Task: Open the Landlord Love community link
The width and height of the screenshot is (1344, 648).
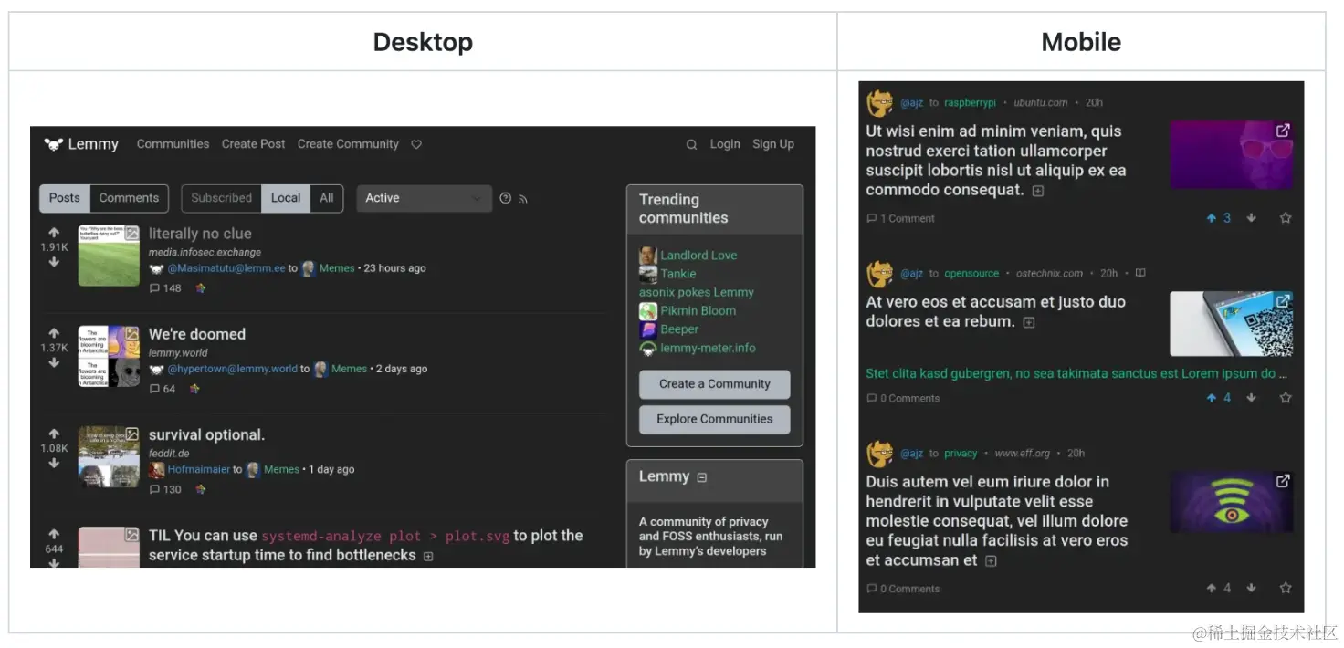Action: click(x=698, y=256)
